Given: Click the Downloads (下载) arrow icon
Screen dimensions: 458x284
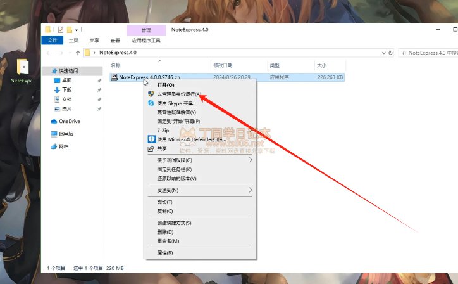Looking at the screenshot, I should pyautogui.click(x=57, y=89).
